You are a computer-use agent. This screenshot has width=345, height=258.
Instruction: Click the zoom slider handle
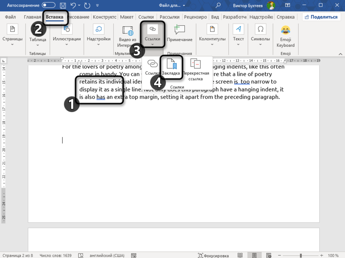tap(301, 256)
